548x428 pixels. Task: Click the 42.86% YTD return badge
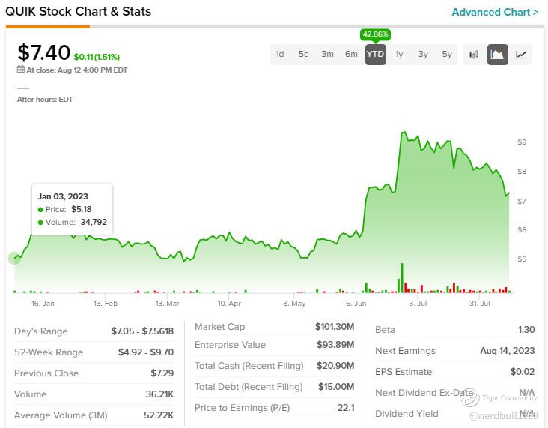point(375,34)
